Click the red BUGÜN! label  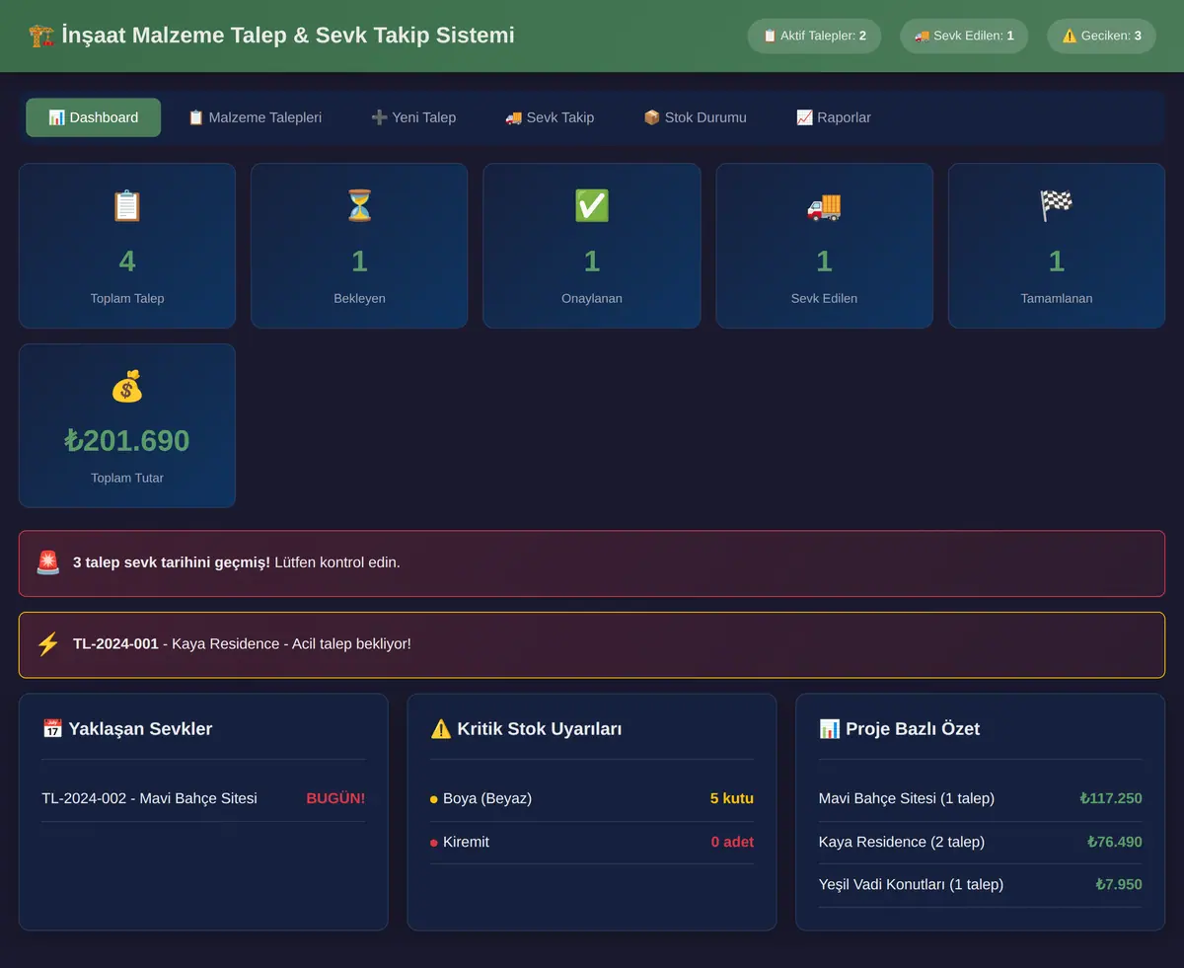[x=335, y=798]
